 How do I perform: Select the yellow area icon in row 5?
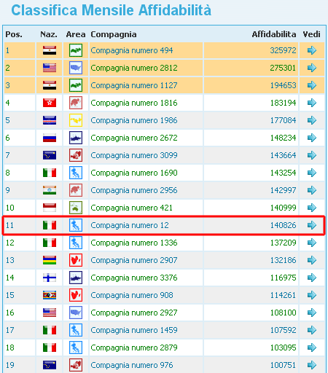[x=76, y=120]
